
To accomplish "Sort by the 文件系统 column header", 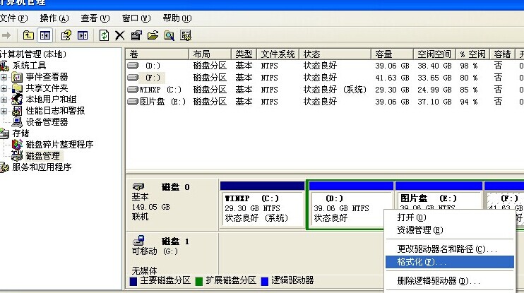I will (278, 54).
